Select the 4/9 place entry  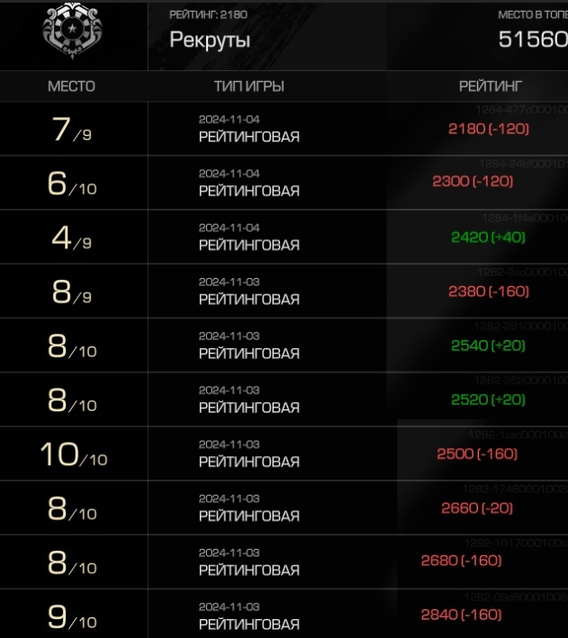pyautogui.click(x=72, y=238)
